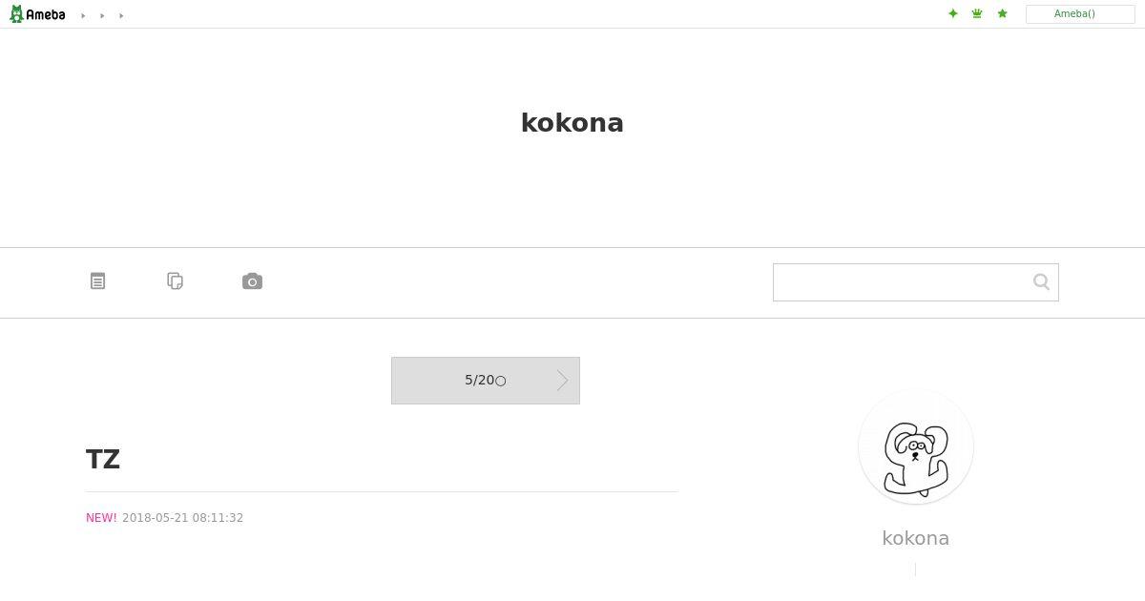The image size is (1145, 601).
Task: Click the chevron arrow on the 5/20 button
Action: (x=563, y=381)
